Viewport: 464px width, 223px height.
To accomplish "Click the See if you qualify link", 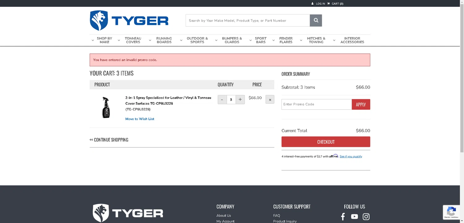I will tap(351, 156).
